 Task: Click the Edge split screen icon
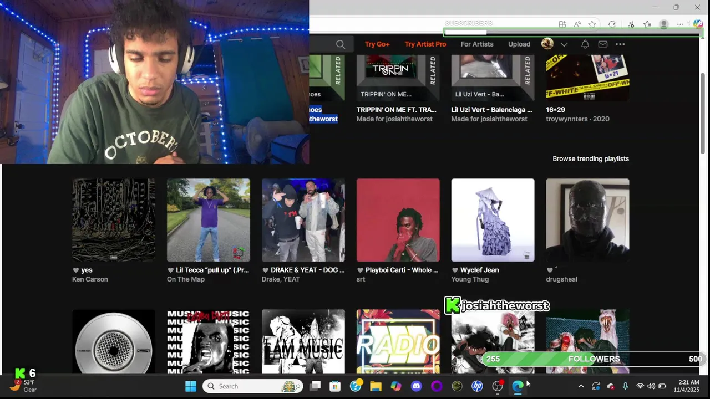click(562, 24)
